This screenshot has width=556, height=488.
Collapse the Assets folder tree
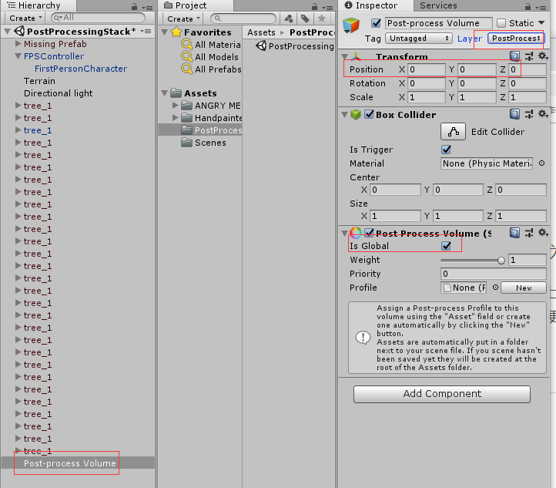tap(164, 93)
